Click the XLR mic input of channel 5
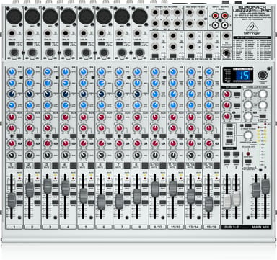 click(86, 17)
